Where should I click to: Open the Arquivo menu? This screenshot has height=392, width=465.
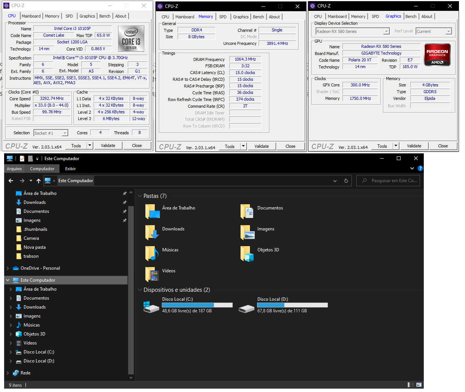[14, 169]
